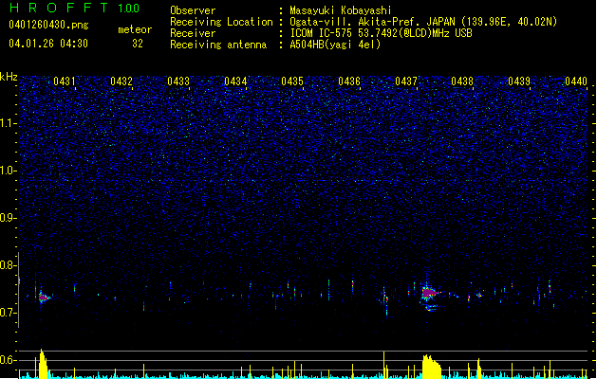Click the meteor count value 32
The width and height of the screenshot is (597, 379).
pos(138,44)
